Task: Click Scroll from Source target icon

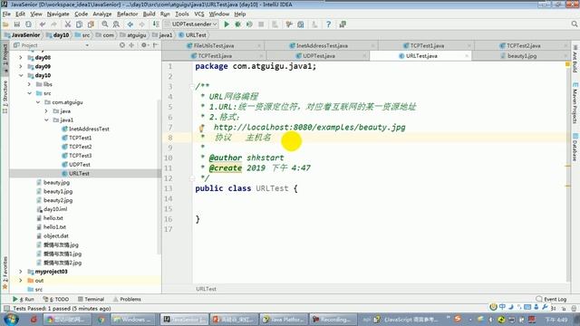Action: (x=122, y=45)
